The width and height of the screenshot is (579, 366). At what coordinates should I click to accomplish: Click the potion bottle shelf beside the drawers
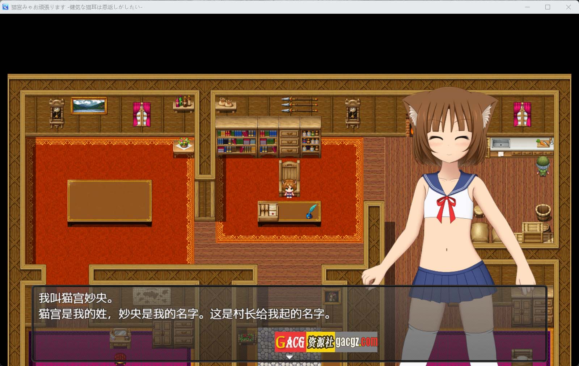(310, 141)
